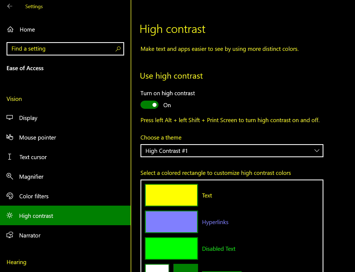Click the Text cursor icon
Image resolution: width=355 pixels, height=272 pixels.
click(10, 157)
